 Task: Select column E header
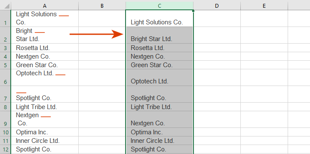(264, 6)
